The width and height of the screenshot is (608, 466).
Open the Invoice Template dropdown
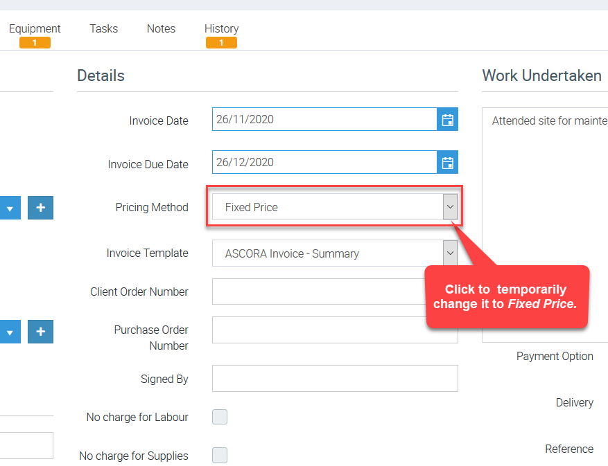click(450, 253)
